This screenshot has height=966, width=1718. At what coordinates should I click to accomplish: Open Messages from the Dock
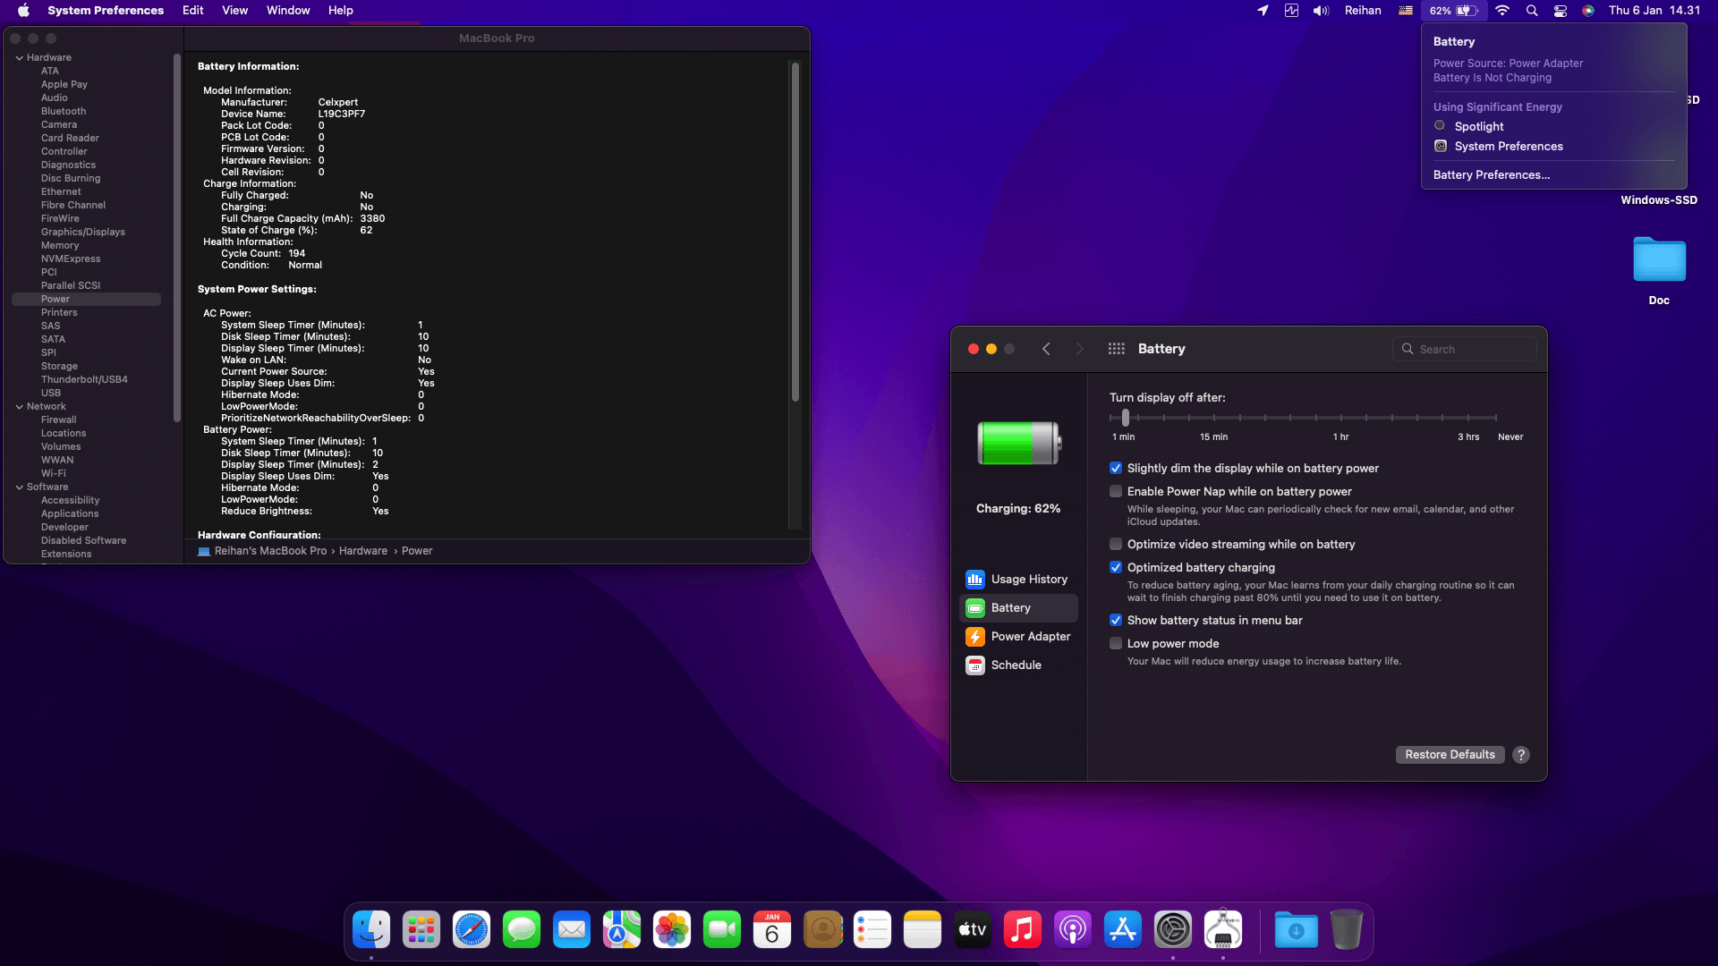tap(522, 930)
